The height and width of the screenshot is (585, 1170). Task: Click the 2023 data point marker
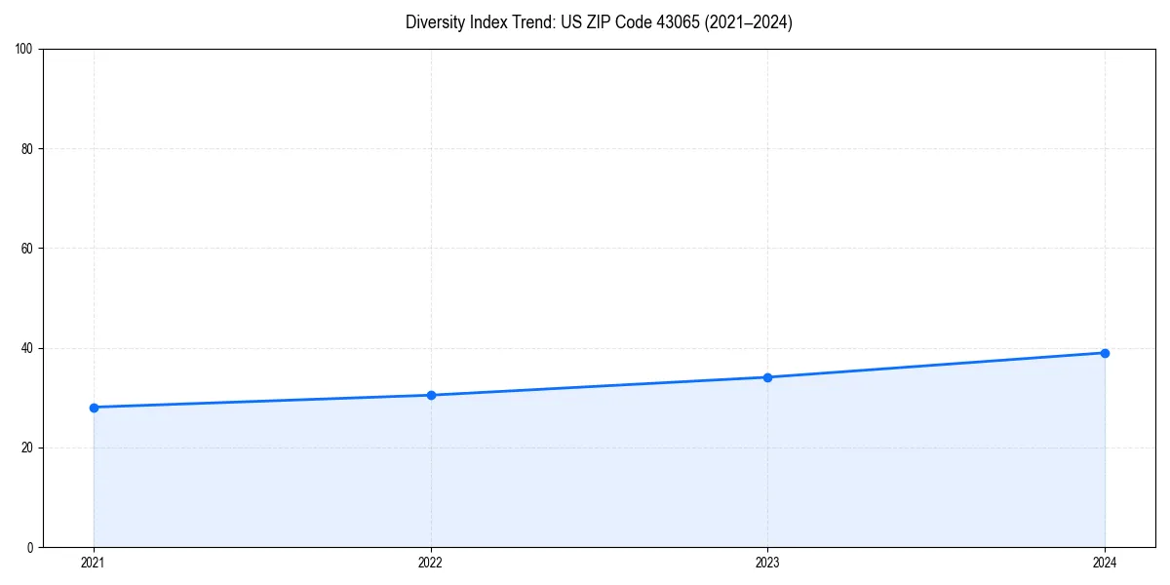click(767, 375)
